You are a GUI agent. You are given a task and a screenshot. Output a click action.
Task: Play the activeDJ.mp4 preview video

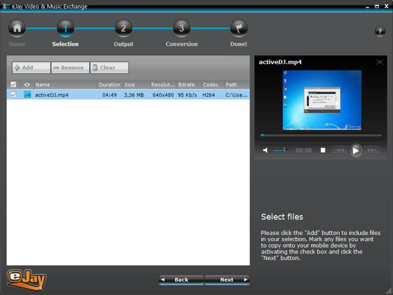click(x=355, y=150)
